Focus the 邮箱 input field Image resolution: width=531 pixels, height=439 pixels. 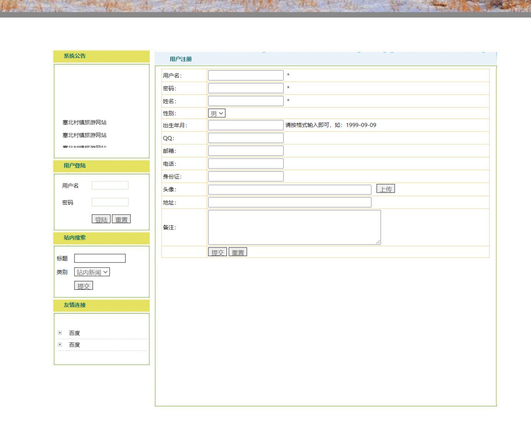(246, 151)
